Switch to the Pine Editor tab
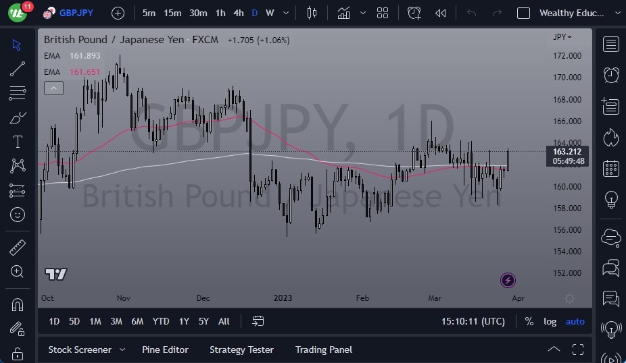The height and width of the screenshot is (363, 626). click(x=165, y=350)
